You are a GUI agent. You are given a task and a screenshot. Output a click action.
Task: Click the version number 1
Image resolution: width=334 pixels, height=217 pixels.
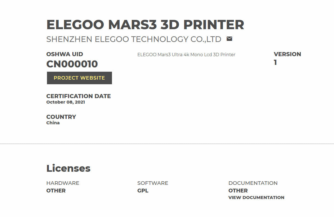pyautogui.click(x=275, y=63)
